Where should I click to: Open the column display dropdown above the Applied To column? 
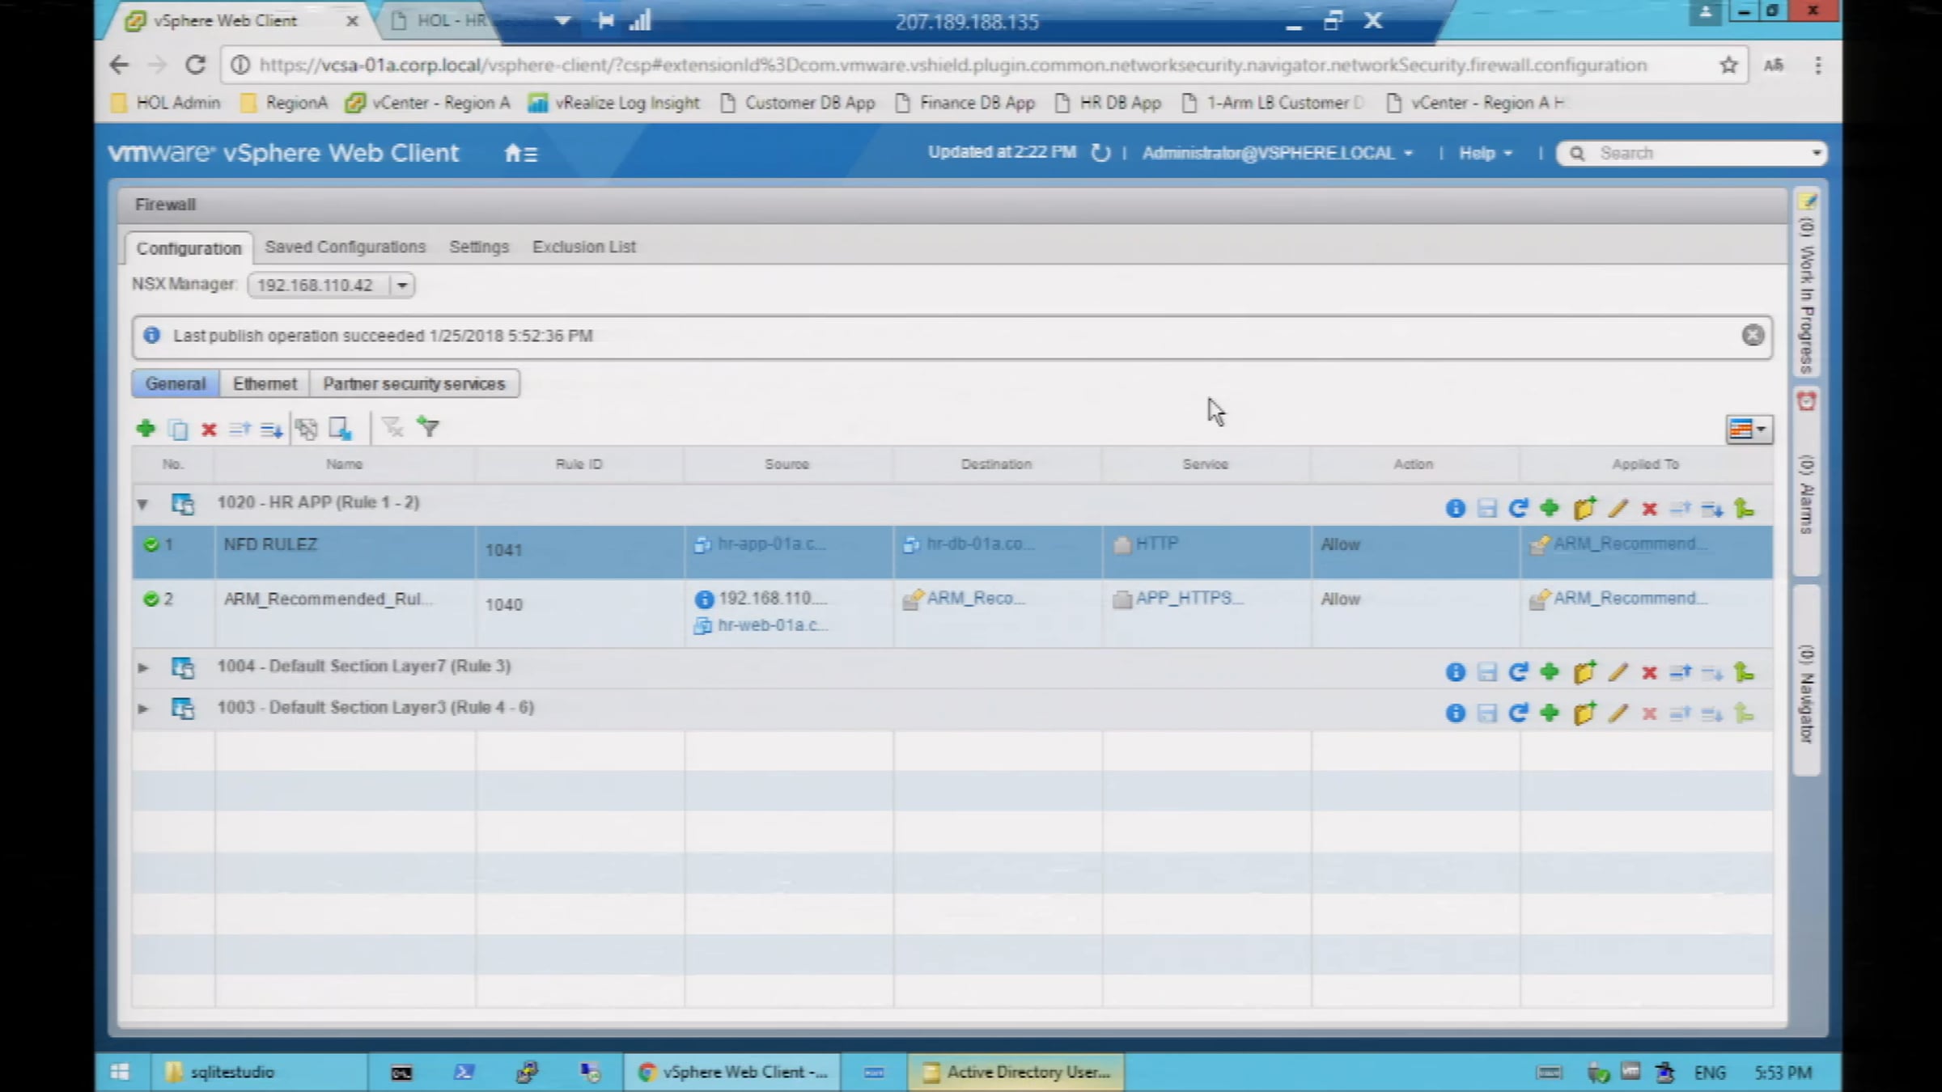[x=1748, y=430]
